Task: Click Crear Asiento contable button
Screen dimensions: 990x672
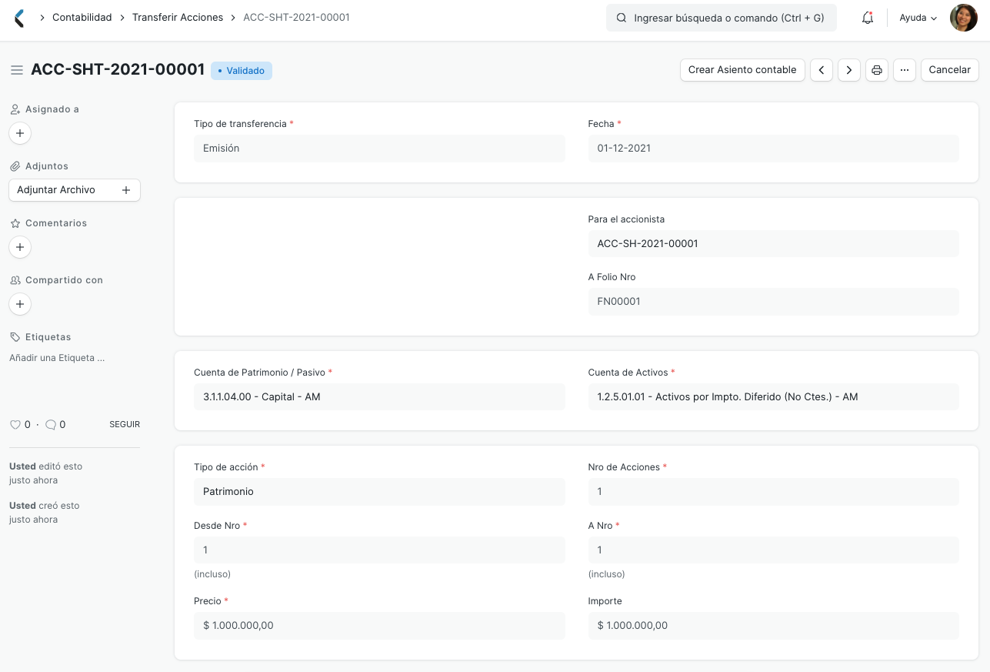Action: (742, 70)
